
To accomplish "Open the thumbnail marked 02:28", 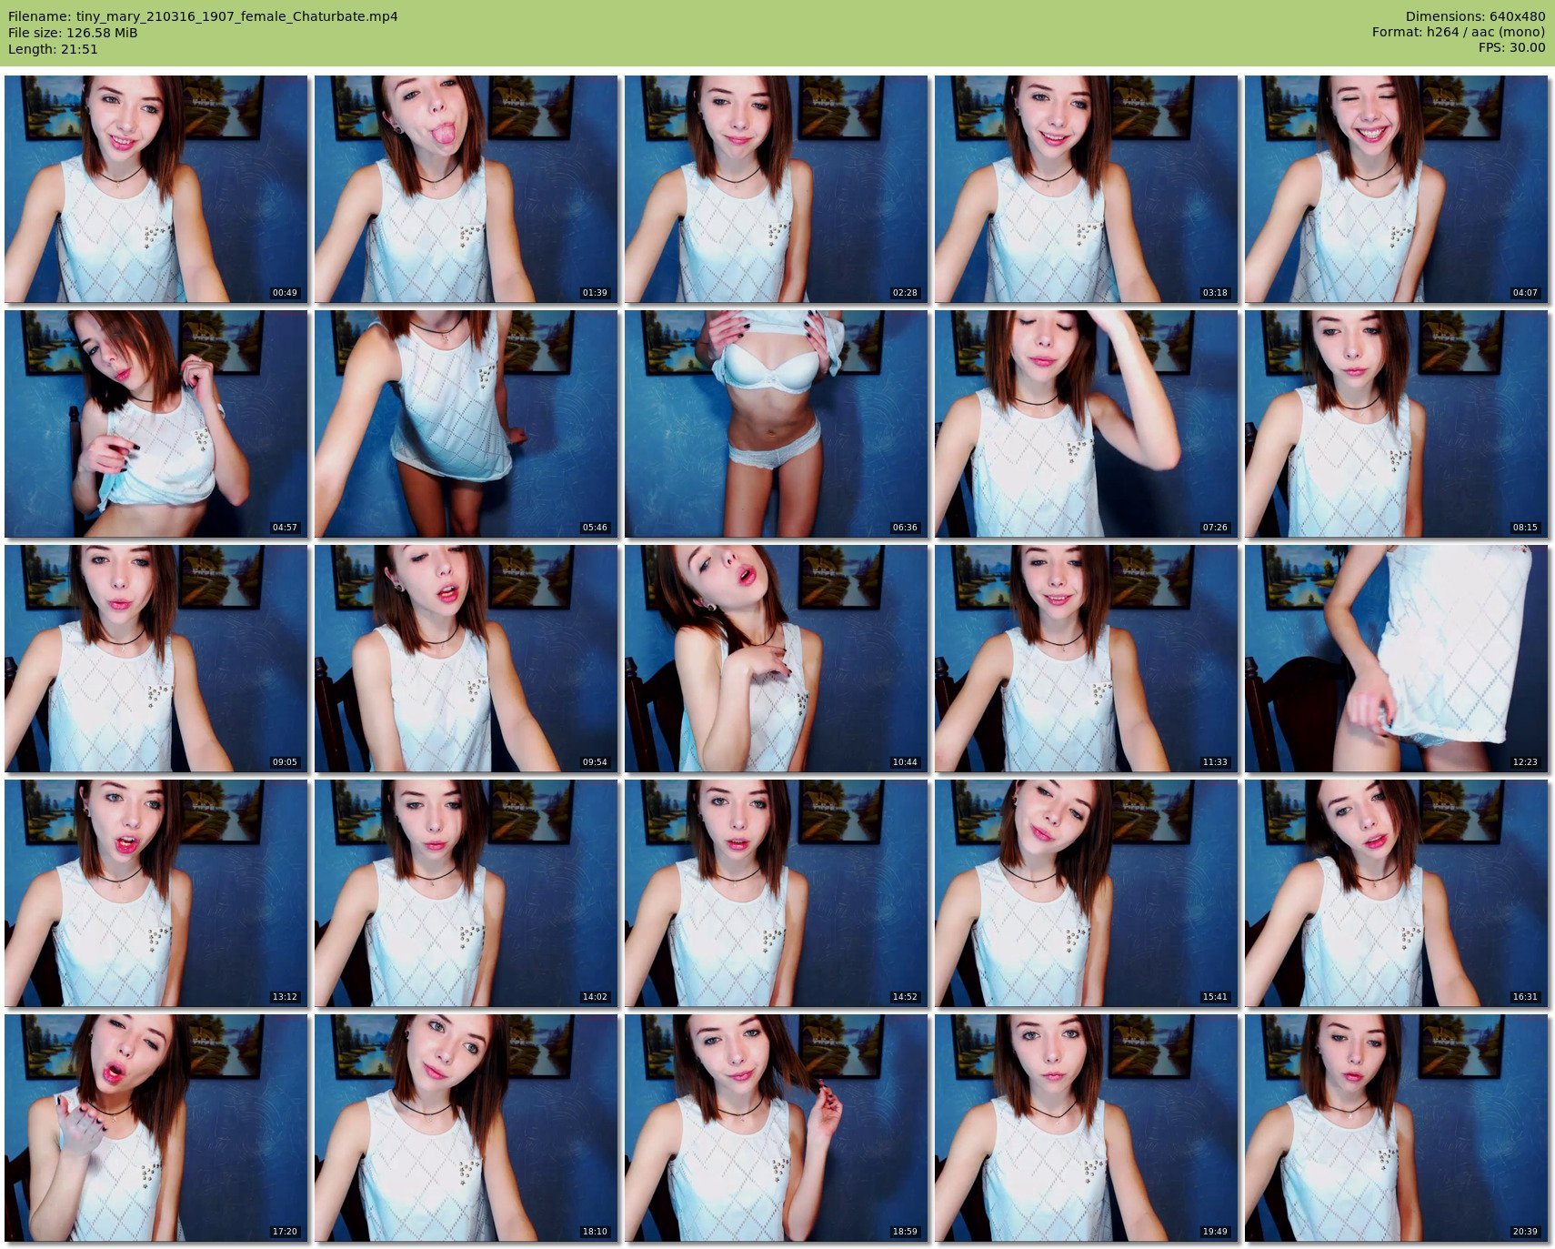I will pos(776,188).
